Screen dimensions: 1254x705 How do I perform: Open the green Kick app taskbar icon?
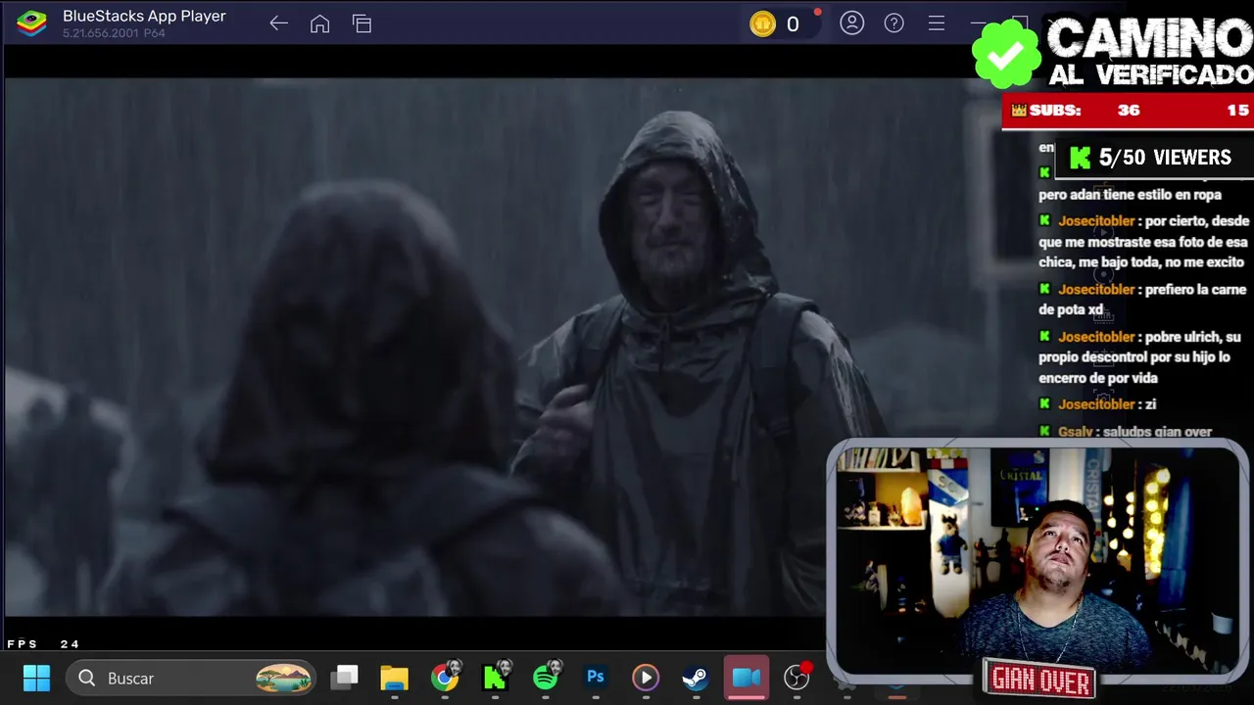coord(495,678)
